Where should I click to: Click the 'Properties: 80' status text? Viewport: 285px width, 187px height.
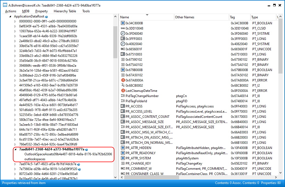(271, 183)
